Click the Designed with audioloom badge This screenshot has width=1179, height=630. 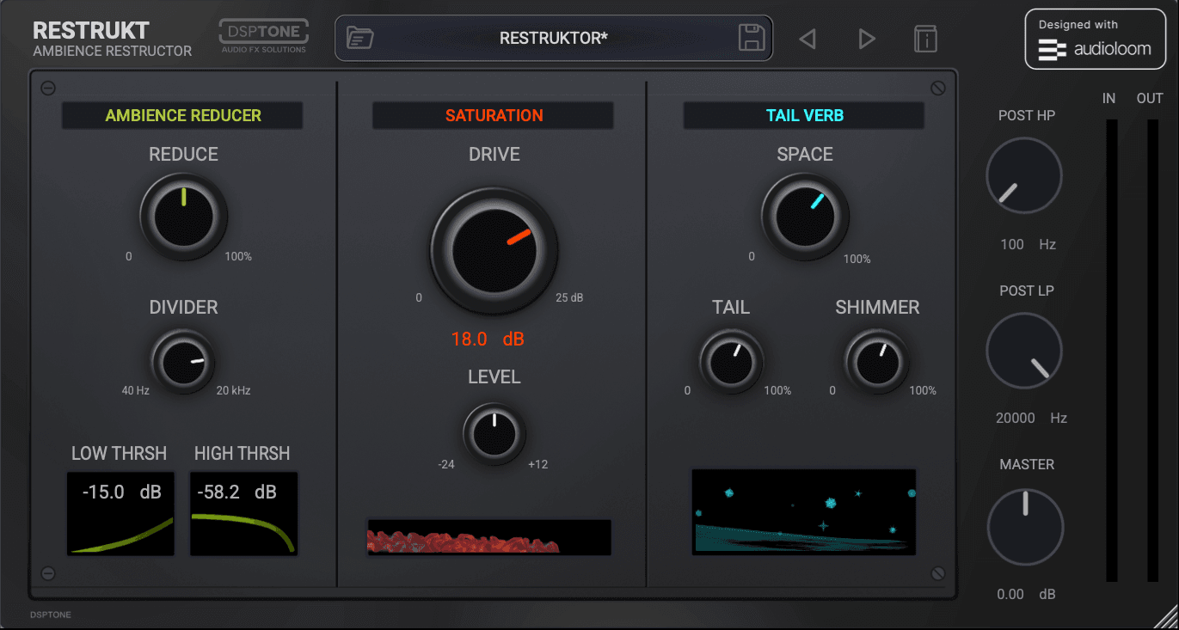point(1093,39)
